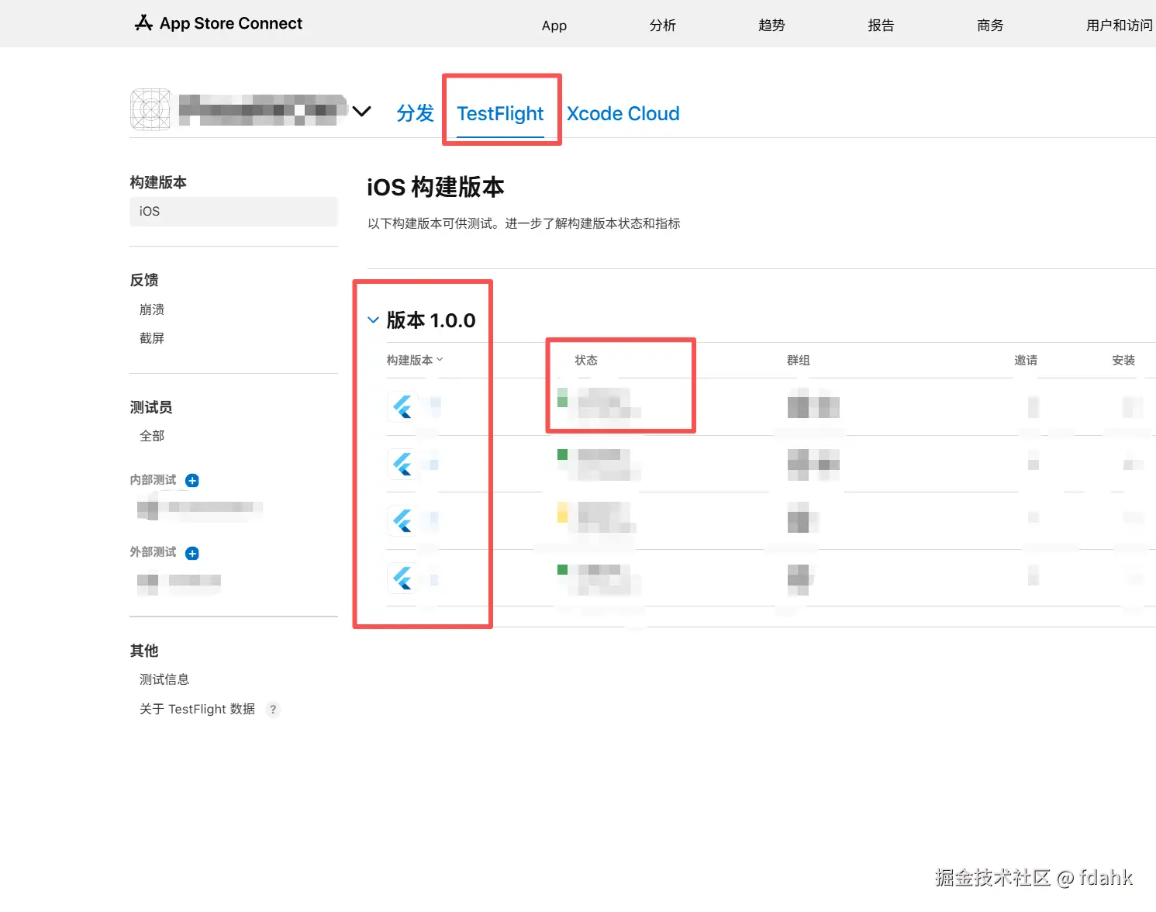This screenshot has height=912, width=1156.
Task: Add an internal testing group with plus icon
Action: pyautogui.click(x=192, y=481)
